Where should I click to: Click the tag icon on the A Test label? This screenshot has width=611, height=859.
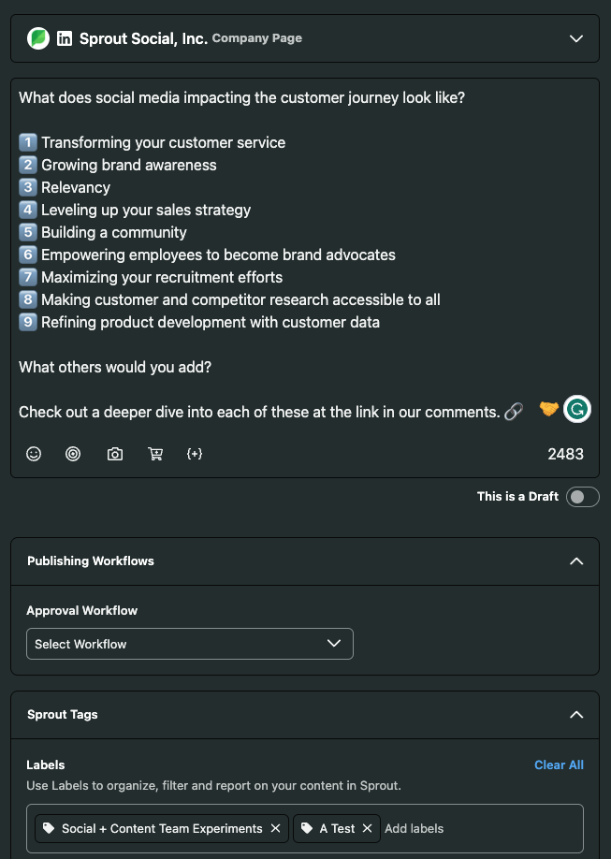(307, 828)
